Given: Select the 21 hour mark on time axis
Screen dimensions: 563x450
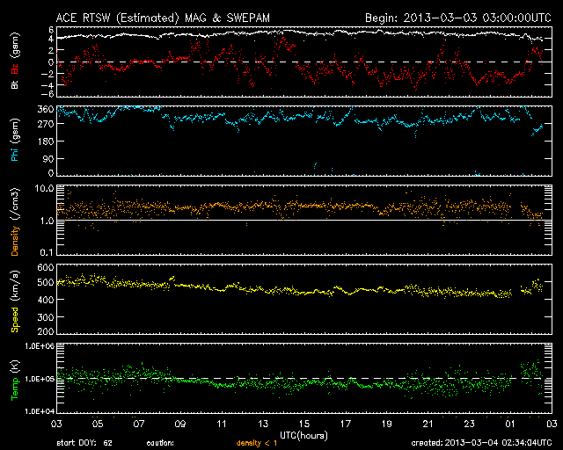Looking at the screenshot, I should point(426,423).
